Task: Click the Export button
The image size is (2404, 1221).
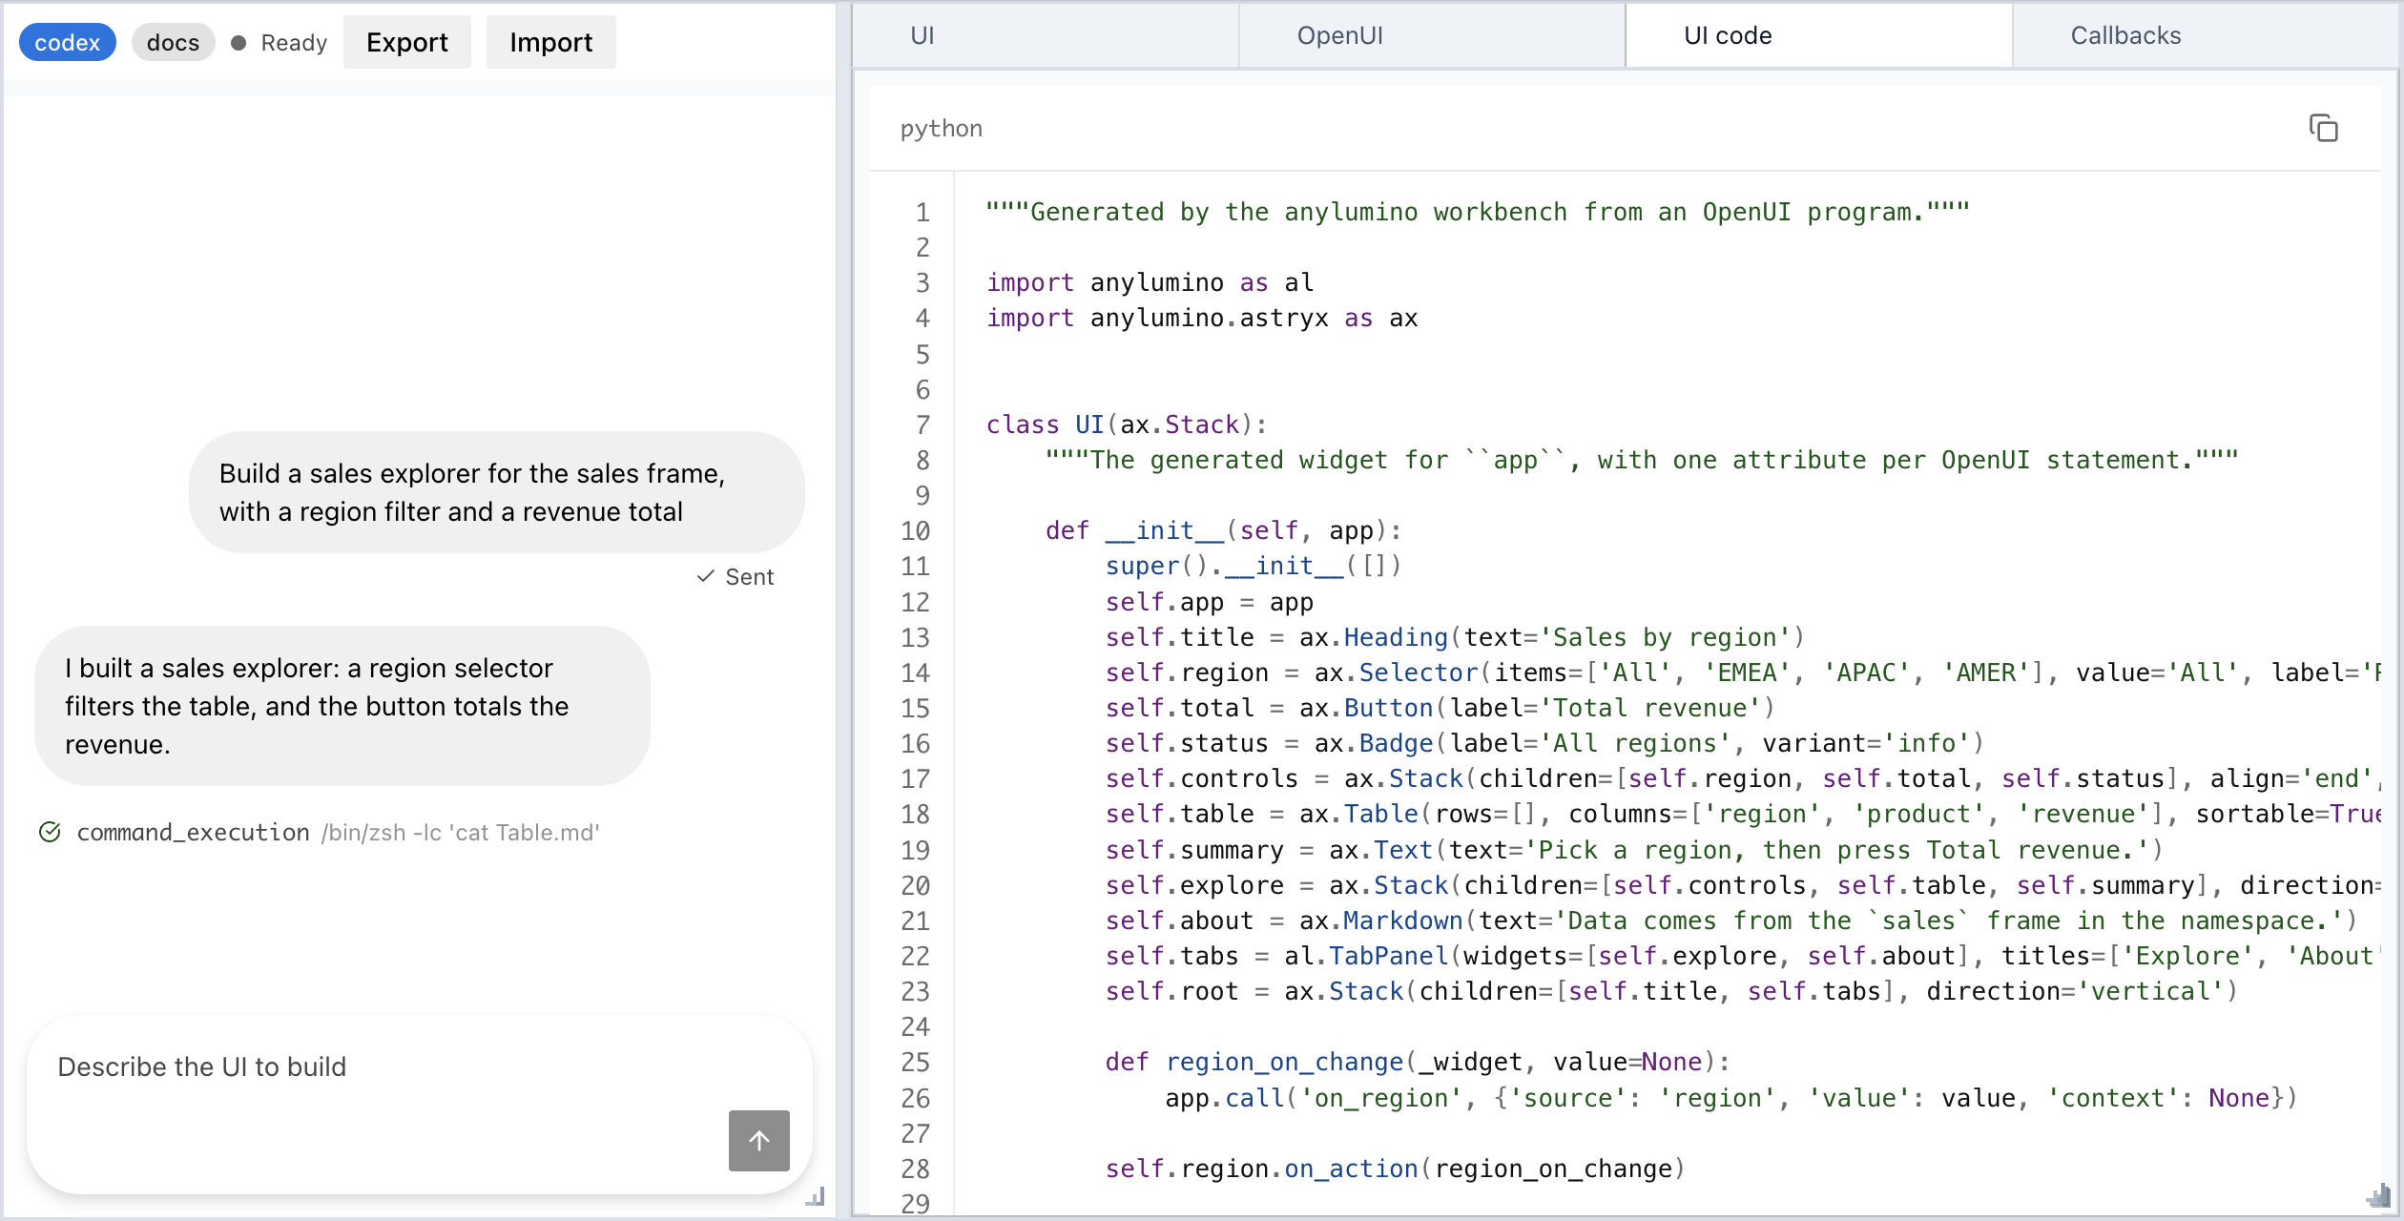Action: pyautogui.click(x=407, y=42)
